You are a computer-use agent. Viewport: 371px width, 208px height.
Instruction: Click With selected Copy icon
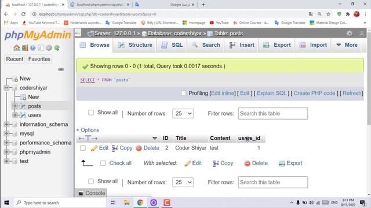pos(216,163)
